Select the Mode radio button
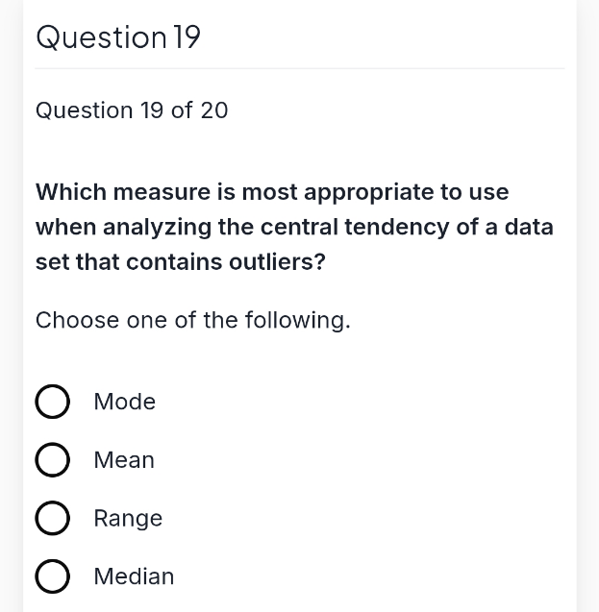599x612 pixels. click(x=52, y=402)
